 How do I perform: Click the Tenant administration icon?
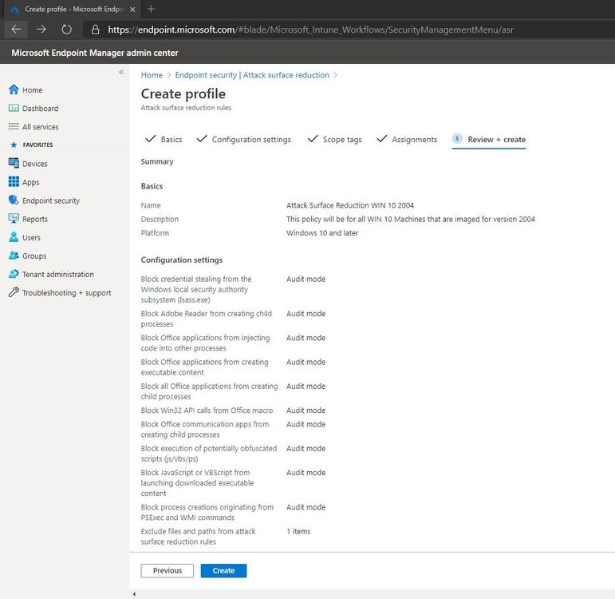point(14,274)
